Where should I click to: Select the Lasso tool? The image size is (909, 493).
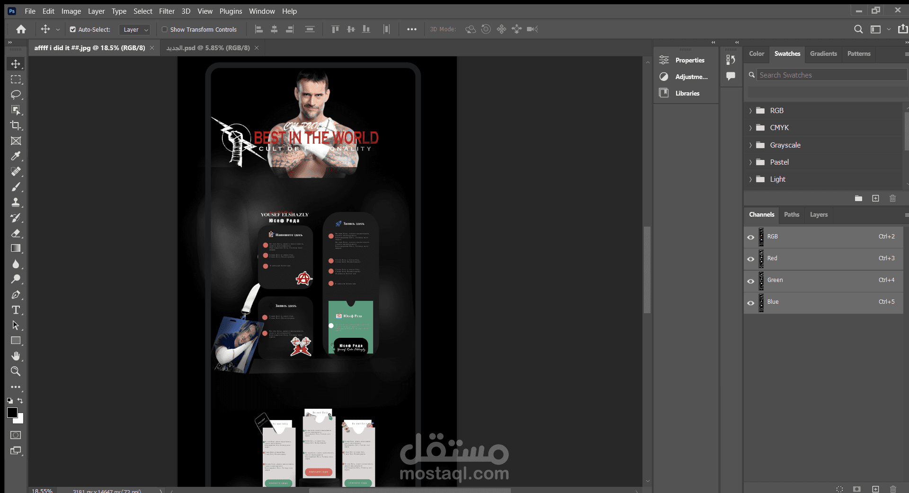tap(16, 95)
